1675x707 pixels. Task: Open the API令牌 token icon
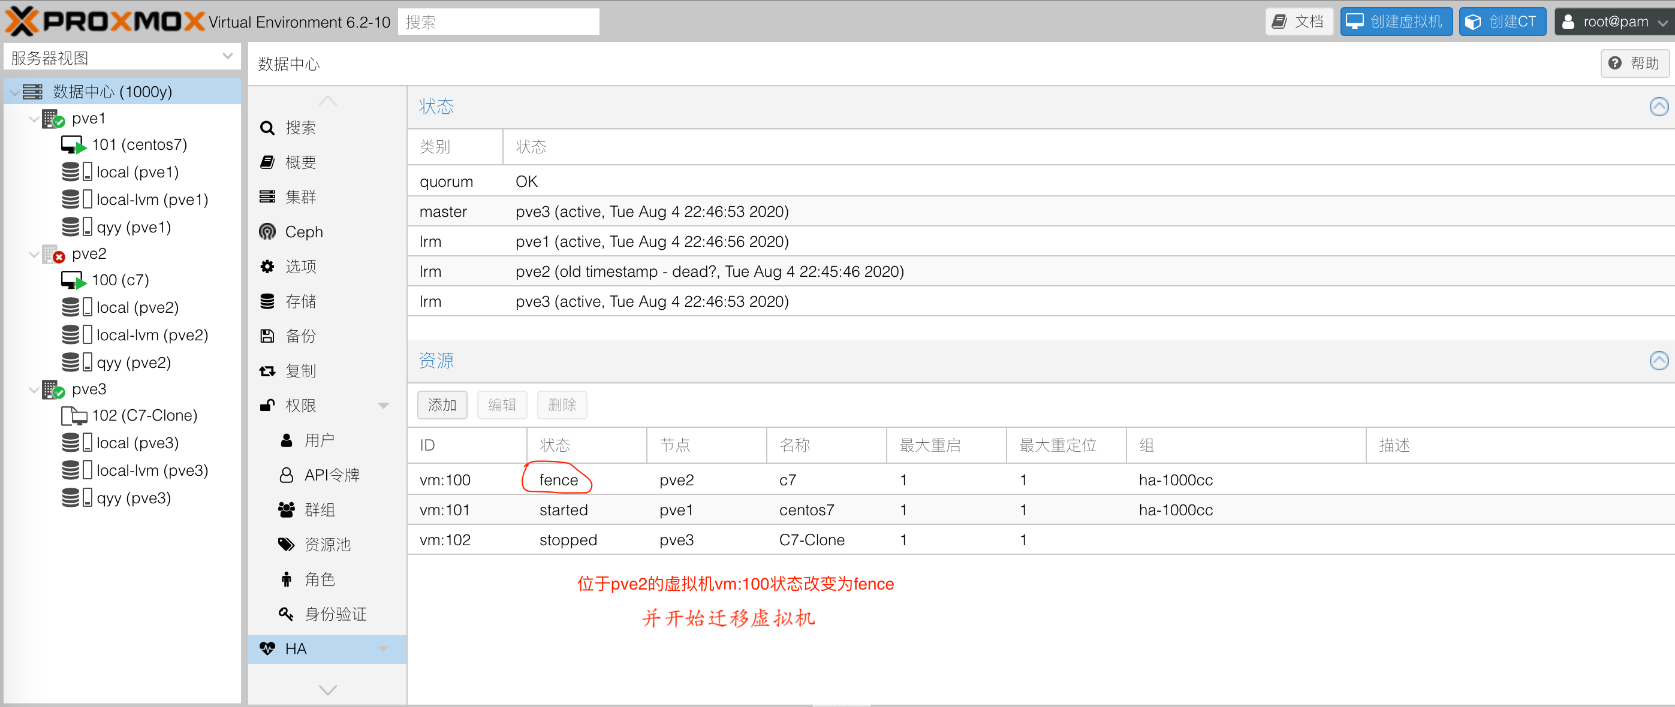click(286, 475)
